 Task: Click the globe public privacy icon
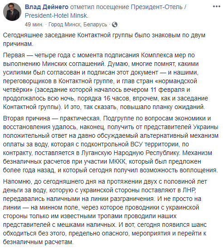point(115,25)
